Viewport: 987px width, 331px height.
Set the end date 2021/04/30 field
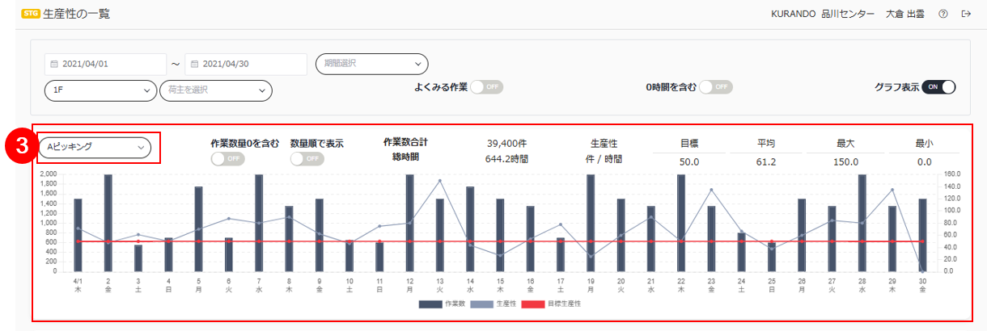246,65
